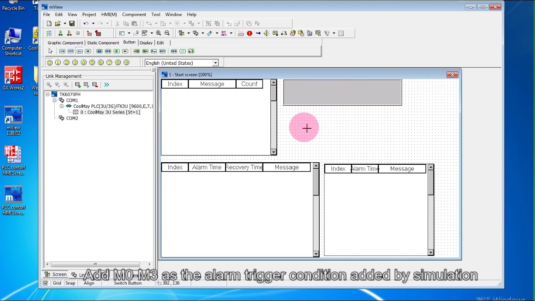
Task: Open the English (United States) language dropdown
Action: tap(215, 63)
